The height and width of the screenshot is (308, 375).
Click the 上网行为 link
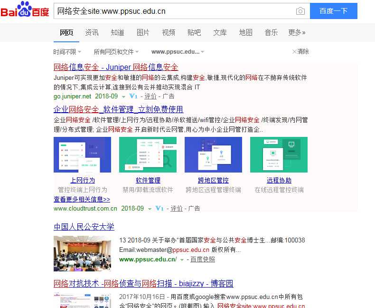pyautogui.click(x=83, y=180)
